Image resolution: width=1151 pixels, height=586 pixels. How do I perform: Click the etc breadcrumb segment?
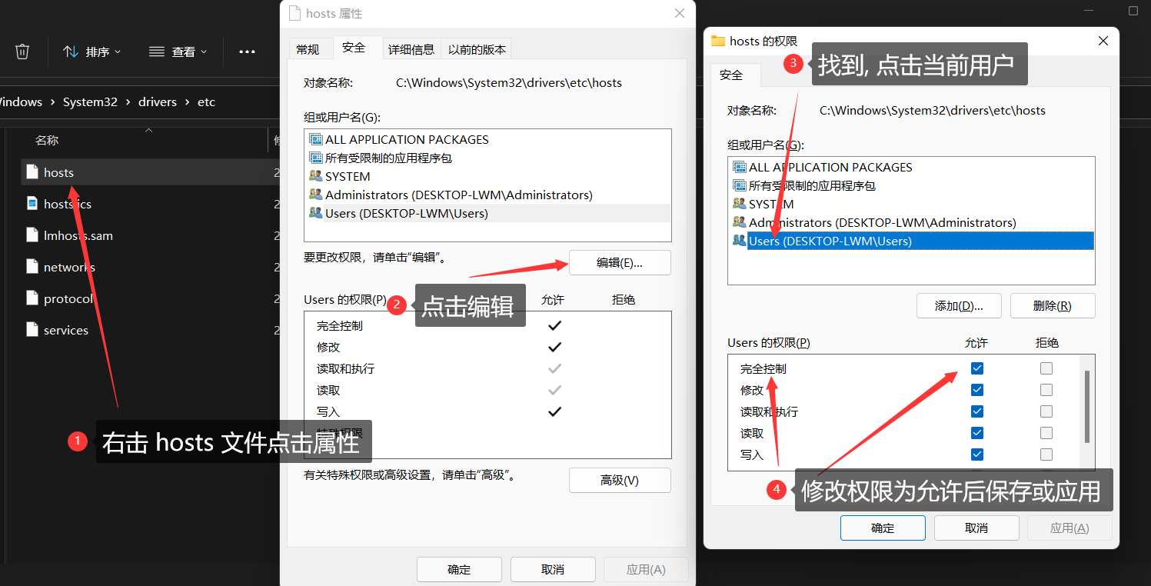click(x=206, y=102)
